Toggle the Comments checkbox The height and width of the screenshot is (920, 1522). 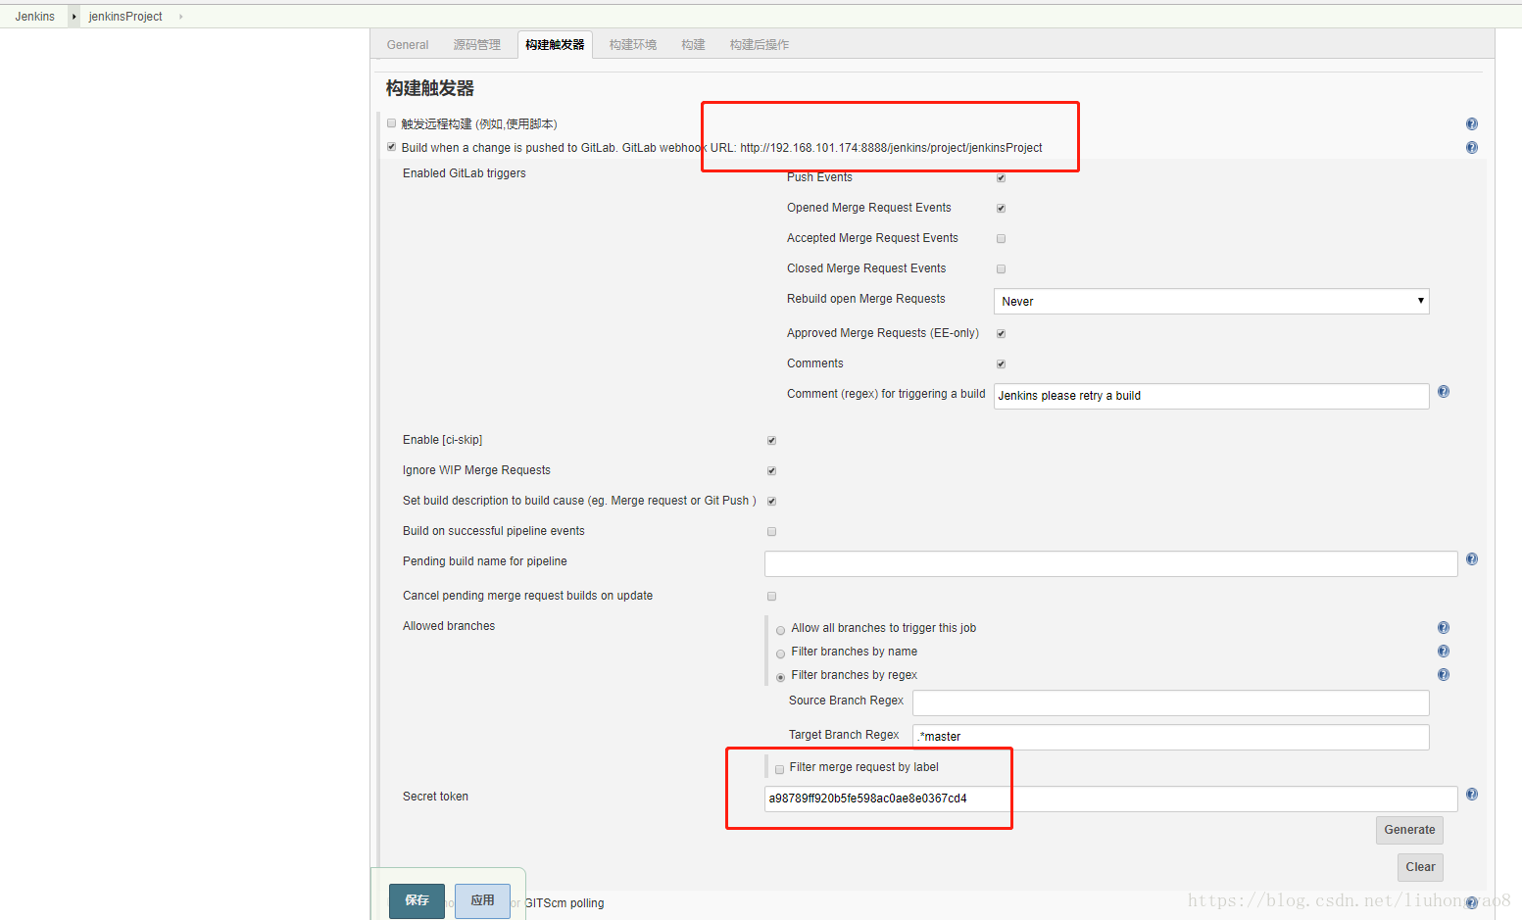point(1001,364)
